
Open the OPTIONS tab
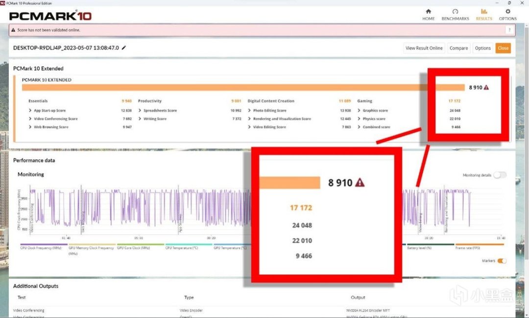[508, 15]
